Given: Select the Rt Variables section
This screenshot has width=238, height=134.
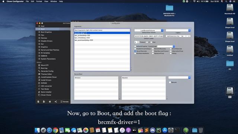Looking at the screenshot, I should tap(45, 53).
